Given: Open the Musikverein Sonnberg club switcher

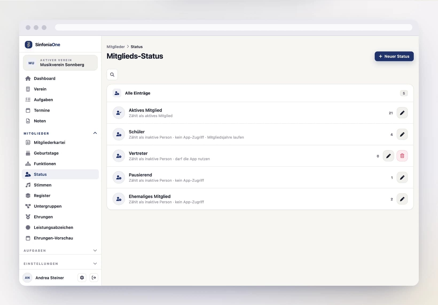Looking at the screenshot, I should (x=60, y=63).
